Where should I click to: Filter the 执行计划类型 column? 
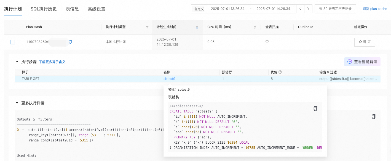[x=147, y=27]
